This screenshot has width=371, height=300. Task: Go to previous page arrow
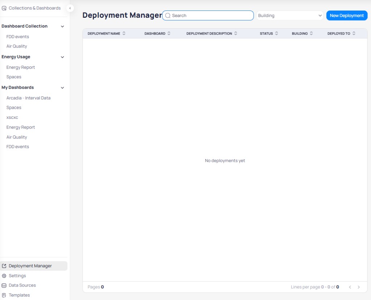pos(350,287)
